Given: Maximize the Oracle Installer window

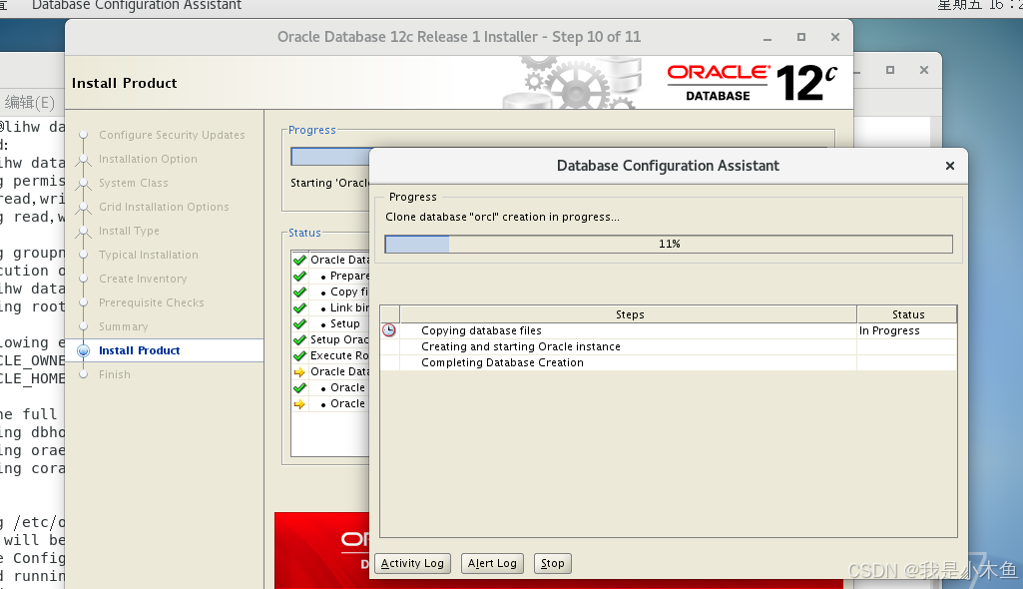Looking at the screenshot, I should click(x=801, y=37).
